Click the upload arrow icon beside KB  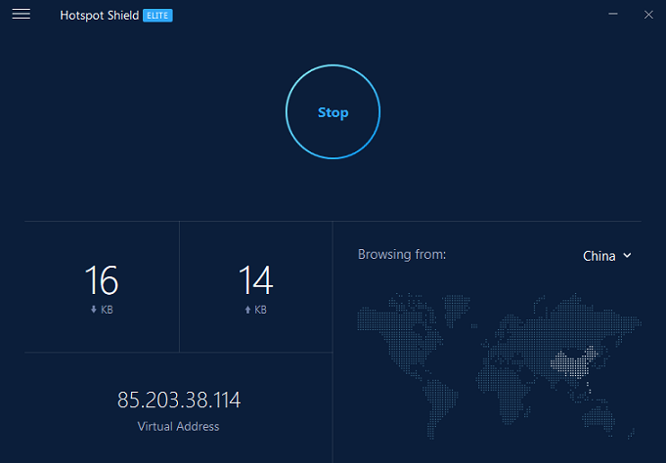point(247,310)
